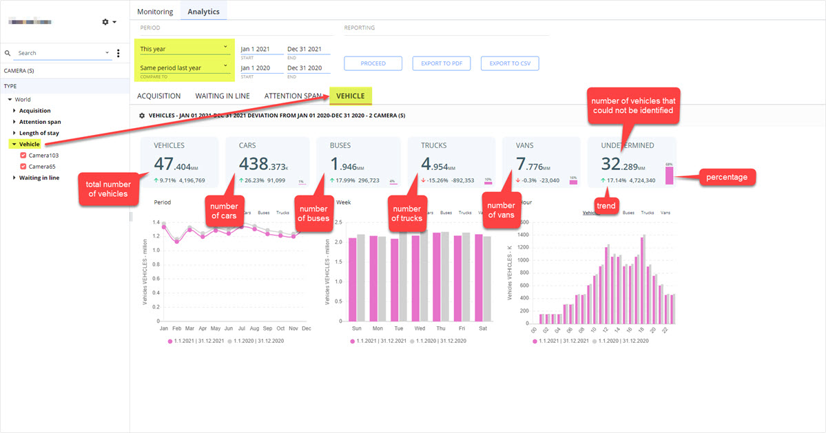
Task: Uncheck the Camera103 checkbox
Action: click(23, 156)
